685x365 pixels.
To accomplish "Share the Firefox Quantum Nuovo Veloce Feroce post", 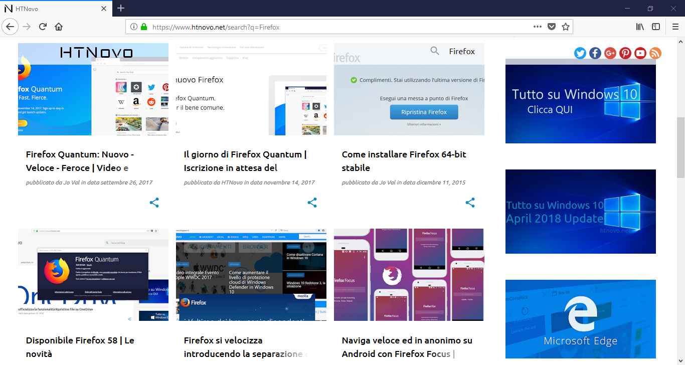I will point(154,203).
